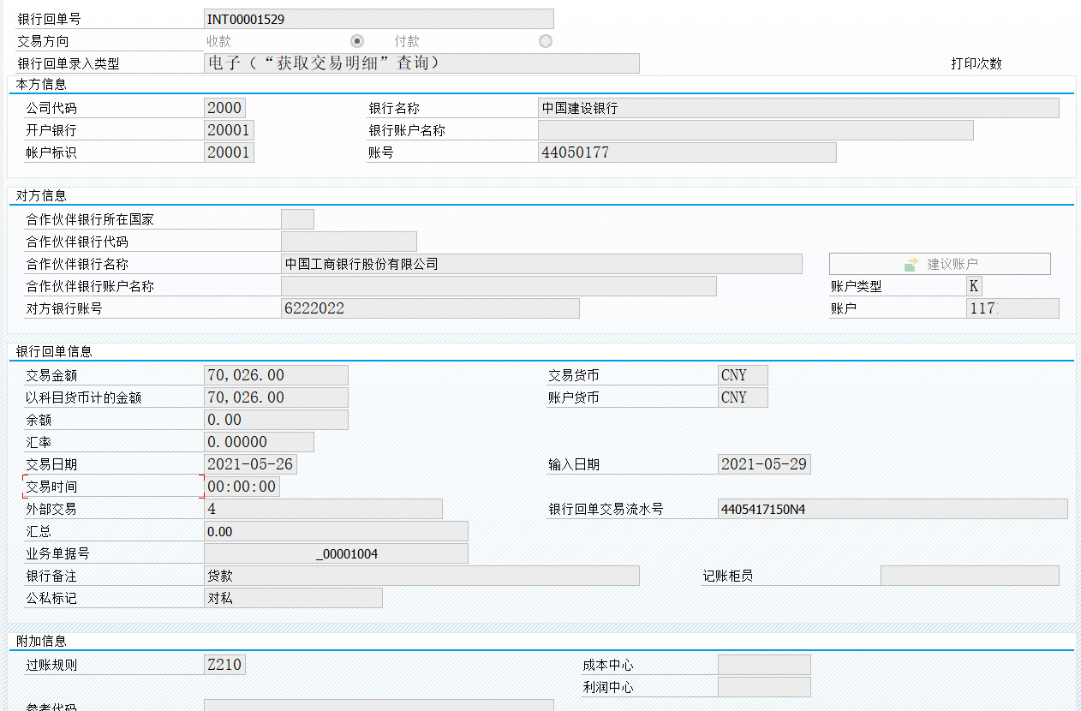1081x711 pixels.
Task: Select the 付款 radio button
Action: pos(546,40)
